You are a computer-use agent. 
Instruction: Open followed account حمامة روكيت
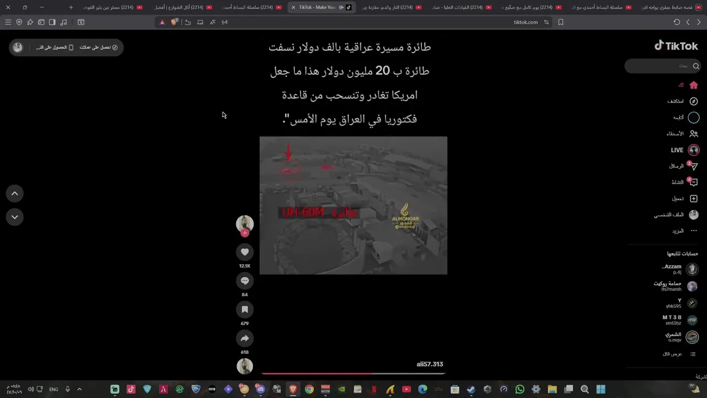676,286
